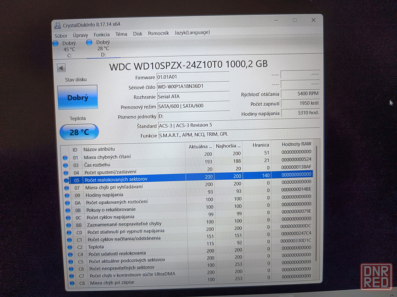This screenshot has height=297, width=397.
Task: Click status icon of row BB neopraviteľné chyby
Action: (x=69, y=225)
